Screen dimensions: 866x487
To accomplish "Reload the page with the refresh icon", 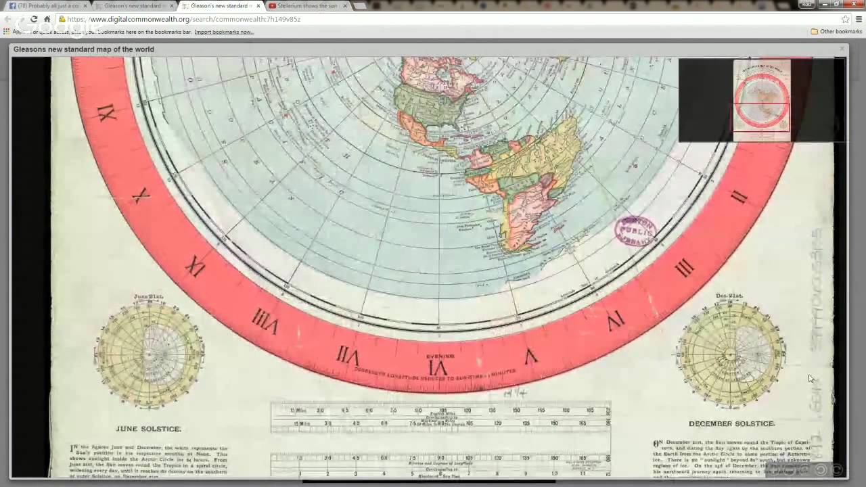I will point(34,19).
